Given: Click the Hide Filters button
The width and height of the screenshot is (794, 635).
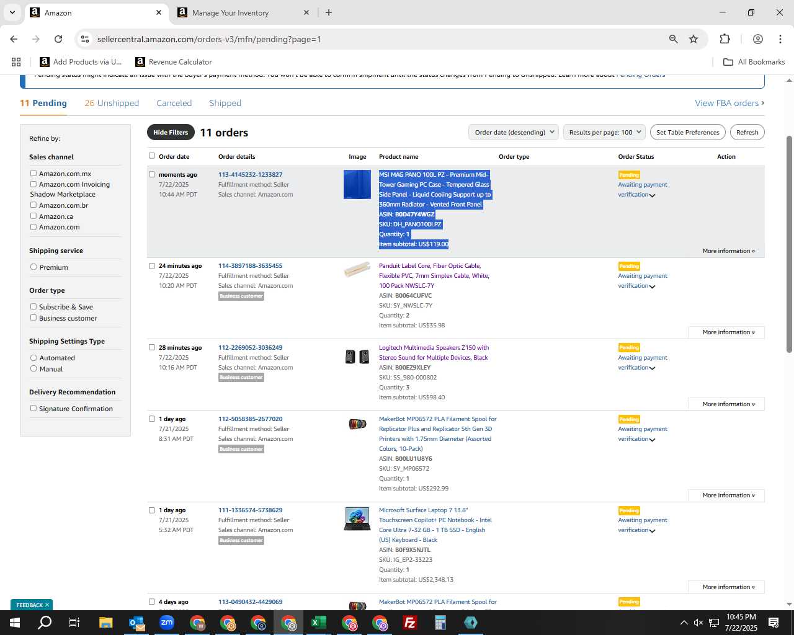Looking at the screenshot, I should [x=171, y=132].
